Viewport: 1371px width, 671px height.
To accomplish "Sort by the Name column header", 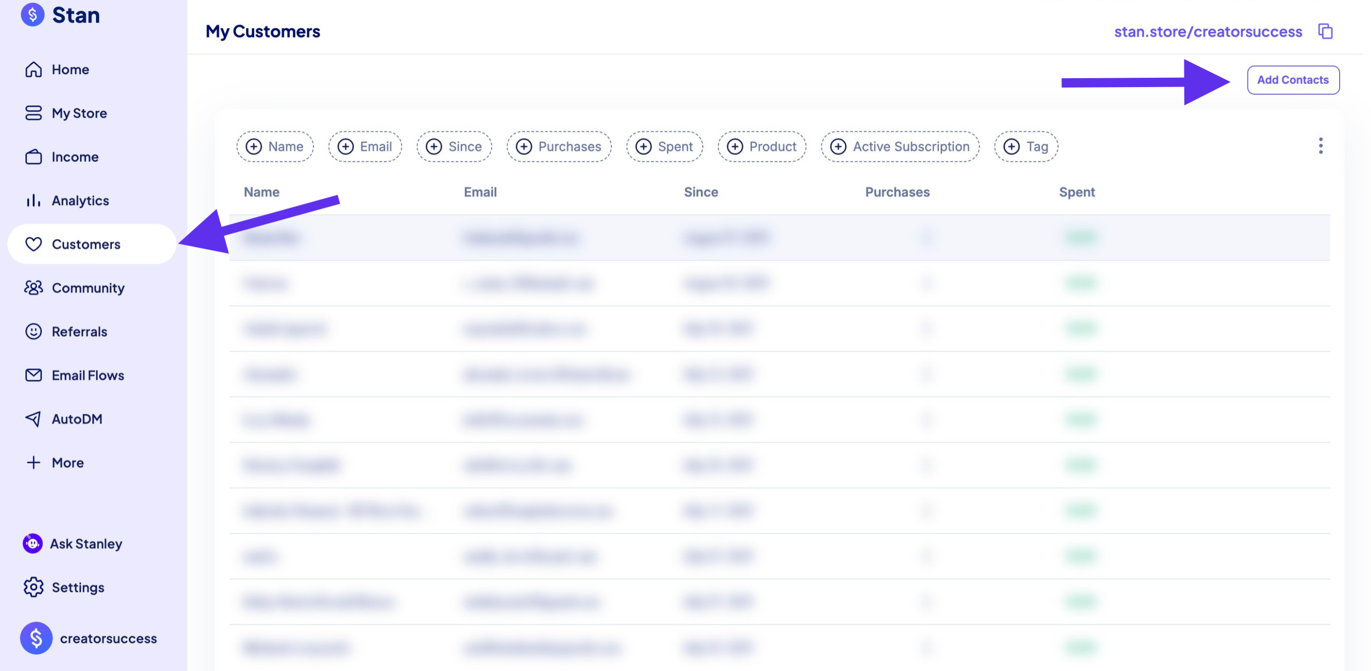I will [261, 192].
